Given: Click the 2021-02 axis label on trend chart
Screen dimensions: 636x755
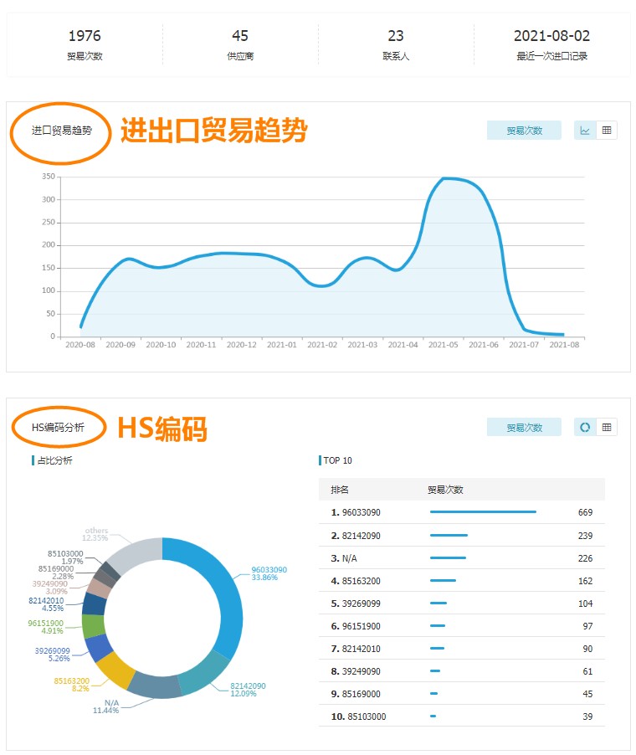Looking at the screenshot, I should pyautogui.click(x=322, y=345).
